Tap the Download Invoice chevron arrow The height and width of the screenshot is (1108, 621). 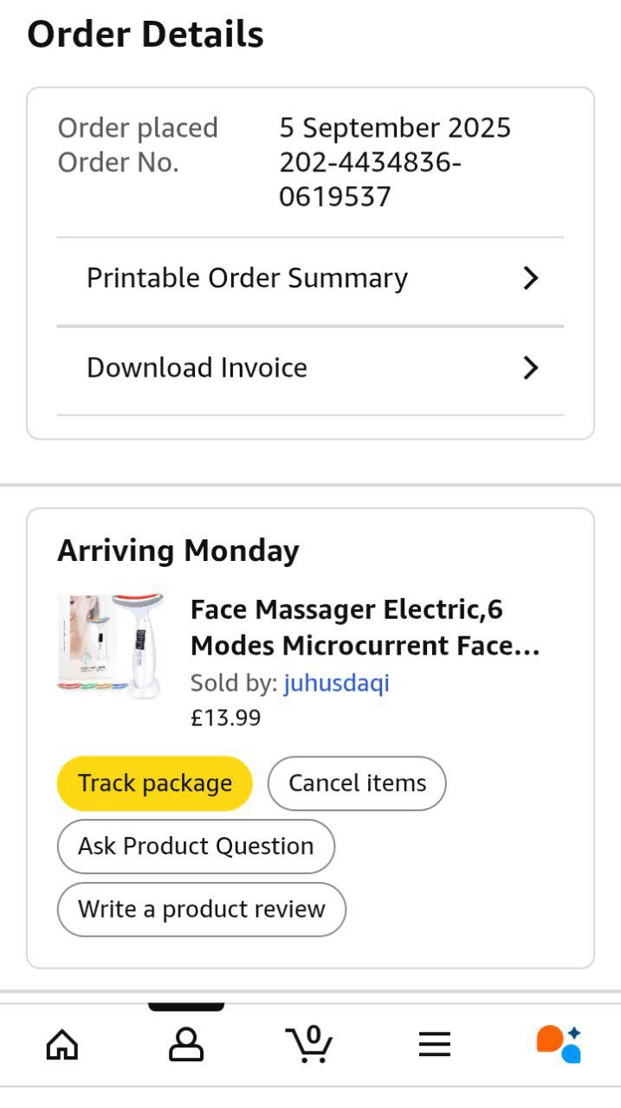tap(531, 368)
